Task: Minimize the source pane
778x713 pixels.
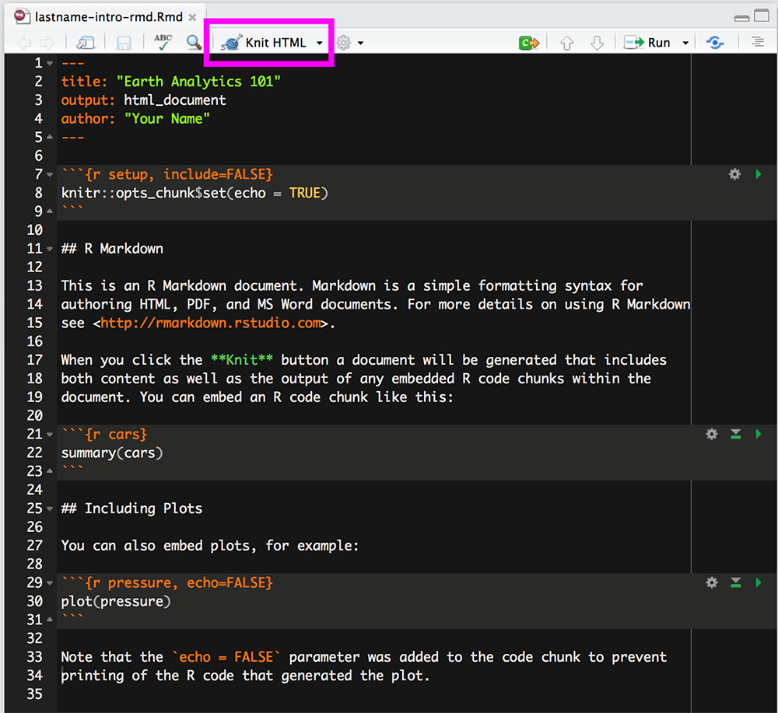Action: pyautogui.click(x=741, y=19)
